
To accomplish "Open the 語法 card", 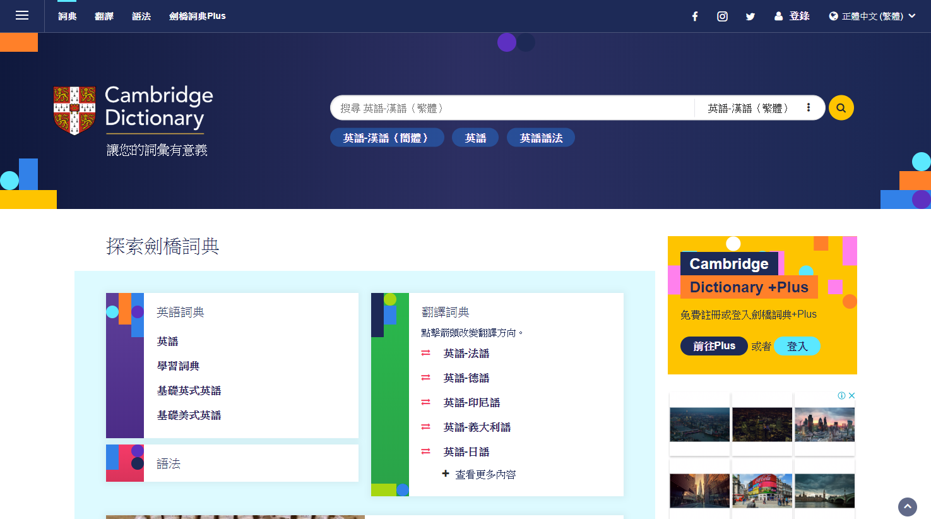I will click(x=232, y=463).
